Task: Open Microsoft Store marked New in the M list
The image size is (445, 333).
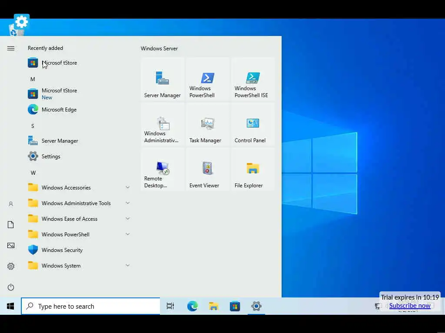Action: pos(80,94)
